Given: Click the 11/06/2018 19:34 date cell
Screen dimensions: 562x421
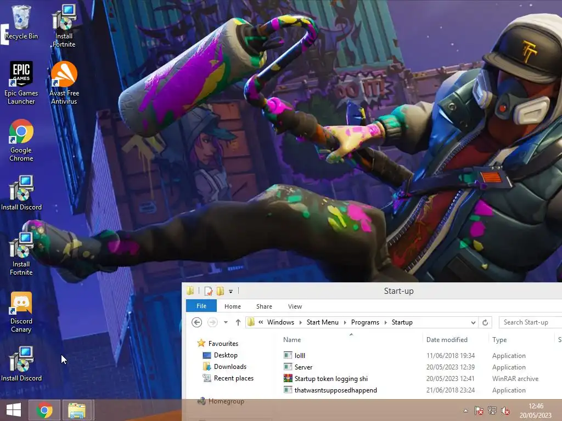Looking at the screenshot, I should (450, 355).
